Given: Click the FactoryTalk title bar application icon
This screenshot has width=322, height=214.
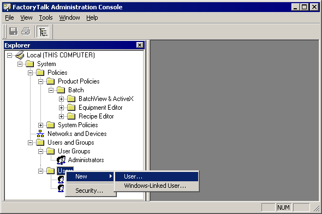Looking at the screenshot, I should click(7, 7).
